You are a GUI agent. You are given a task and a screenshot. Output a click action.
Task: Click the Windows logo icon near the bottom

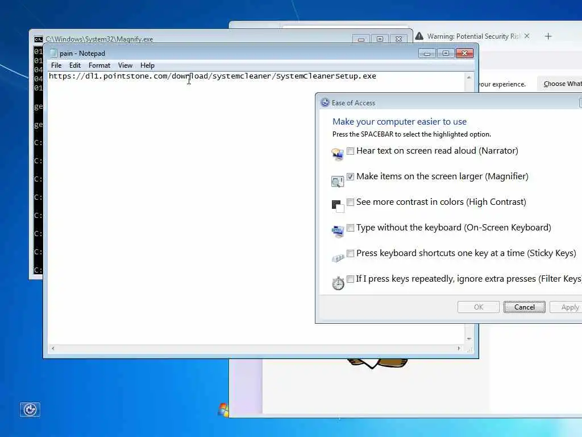(x=223, y=410)
